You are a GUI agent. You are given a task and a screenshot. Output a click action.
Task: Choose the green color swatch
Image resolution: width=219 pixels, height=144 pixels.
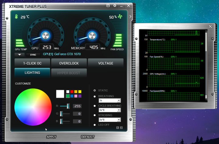tap(68, 96)
